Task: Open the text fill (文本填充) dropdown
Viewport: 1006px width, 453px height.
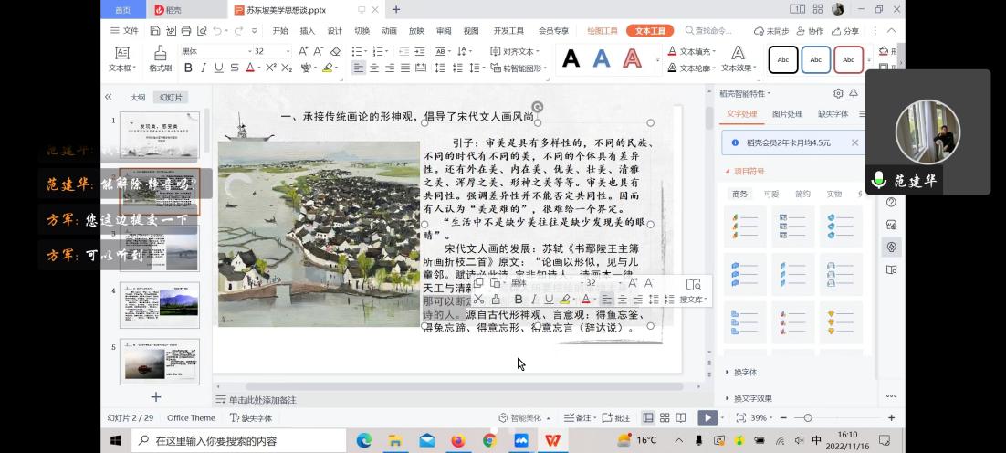Action: [x=692, y=51]
